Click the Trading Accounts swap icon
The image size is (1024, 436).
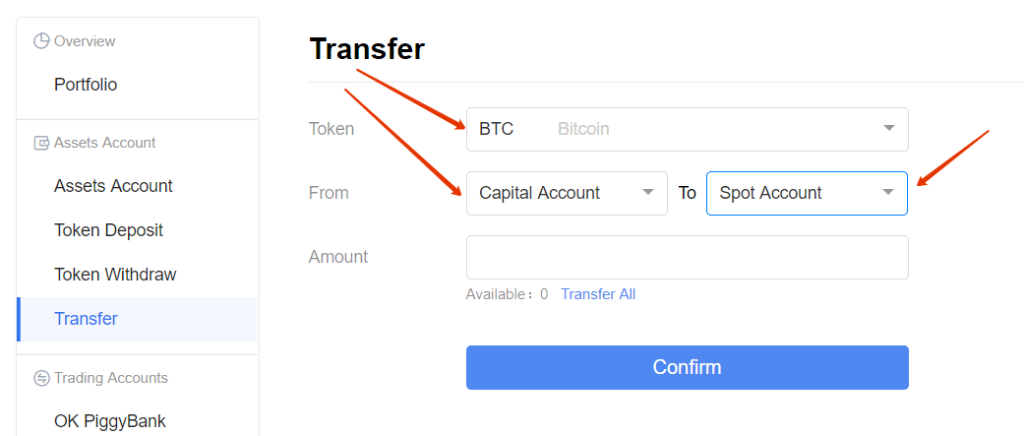[41, 378]
